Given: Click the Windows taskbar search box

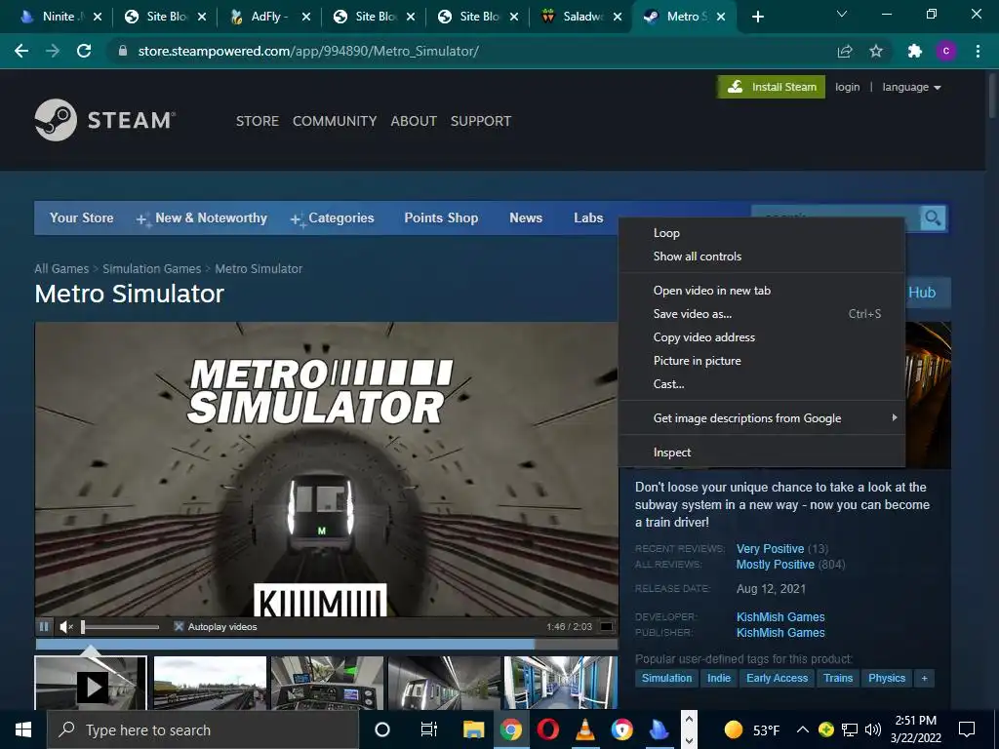Looking at the screenshot, I should [203, 729].
